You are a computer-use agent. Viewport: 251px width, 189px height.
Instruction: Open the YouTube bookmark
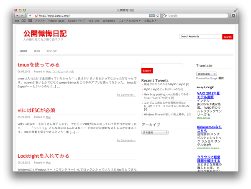[x=94, y=20]
